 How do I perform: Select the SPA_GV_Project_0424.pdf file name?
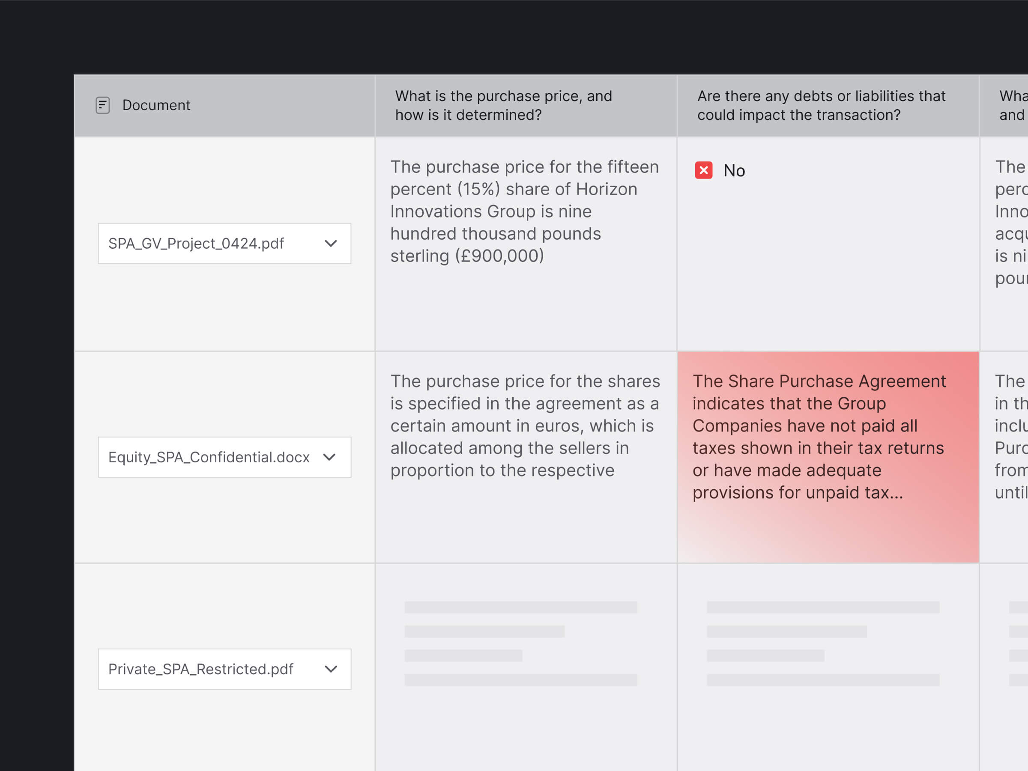(x=196, y=244)
